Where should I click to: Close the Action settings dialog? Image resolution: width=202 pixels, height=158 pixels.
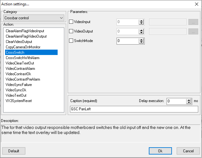coord(196,4)
